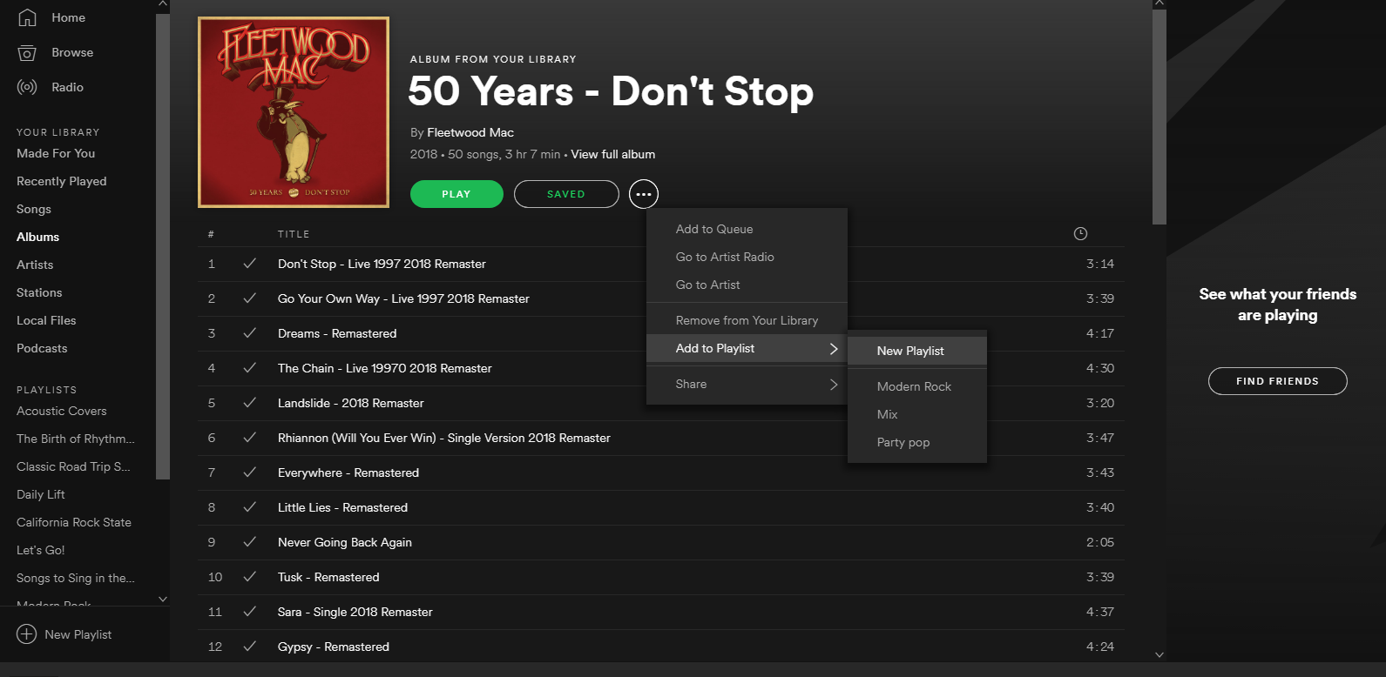1386x677 pixels.
Task: Click sidebar scroll-up arrow
Action: click(162, 4)
